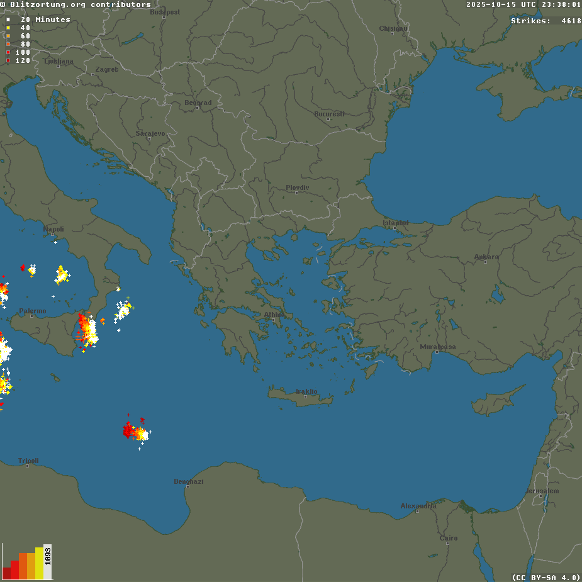Click the white 1093 histogram bar
The width and height of the screenshot is (582, 582).
[48, 561]
